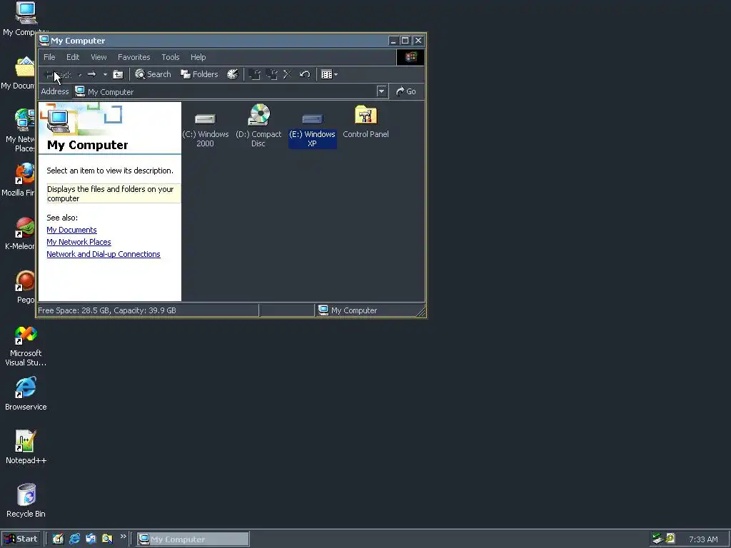Click My Computer taskbar button
This screenshot has height=548, width=731.
coord(193,539)
